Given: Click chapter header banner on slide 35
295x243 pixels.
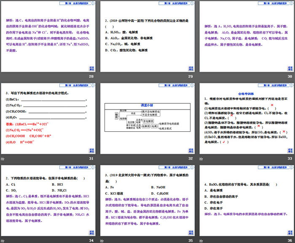Looking at the screenshot, I should pos(177,167).
